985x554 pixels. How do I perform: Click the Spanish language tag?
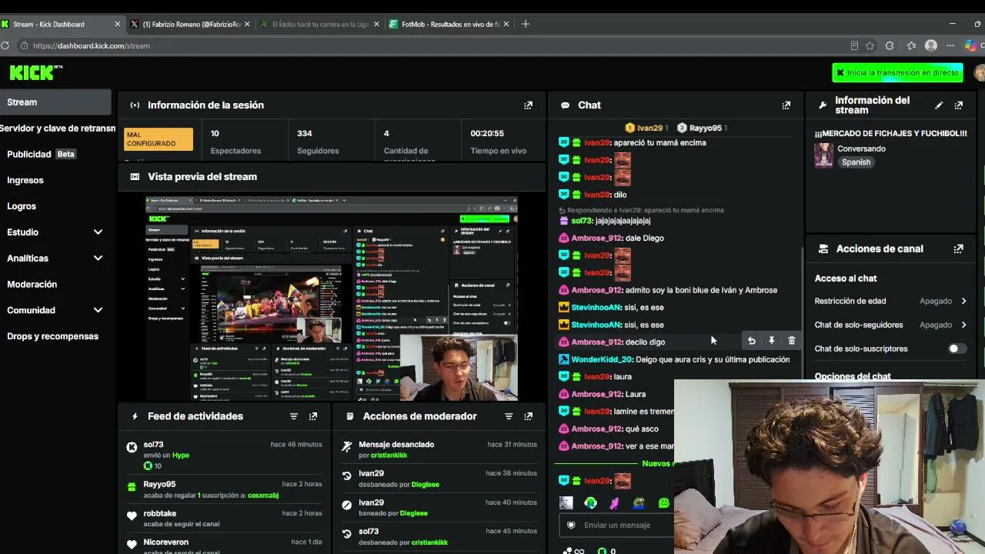point(856,162)
